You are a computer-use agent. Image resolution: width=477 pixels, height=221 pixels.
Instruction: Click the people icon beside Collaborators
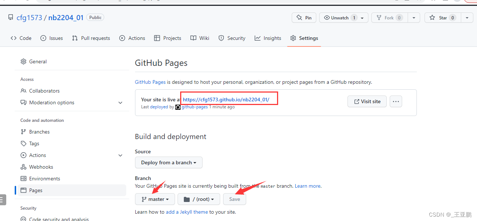[x=23, y=91]
